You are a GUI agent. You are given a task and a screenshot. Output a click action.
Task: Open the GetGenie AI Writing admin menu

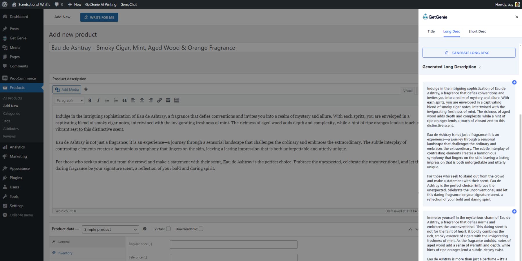[101, 4]
